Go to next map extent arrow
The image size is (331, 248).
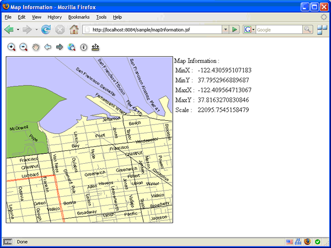pyautogui.click(x=60, y=47)
